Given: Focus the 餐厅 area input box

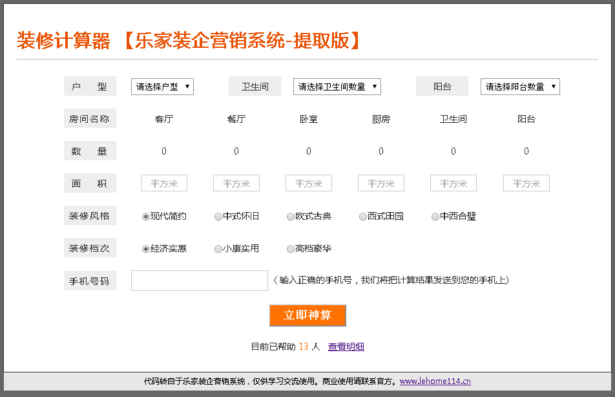Looking at the screenshot, I should click(x=236, y=184).
